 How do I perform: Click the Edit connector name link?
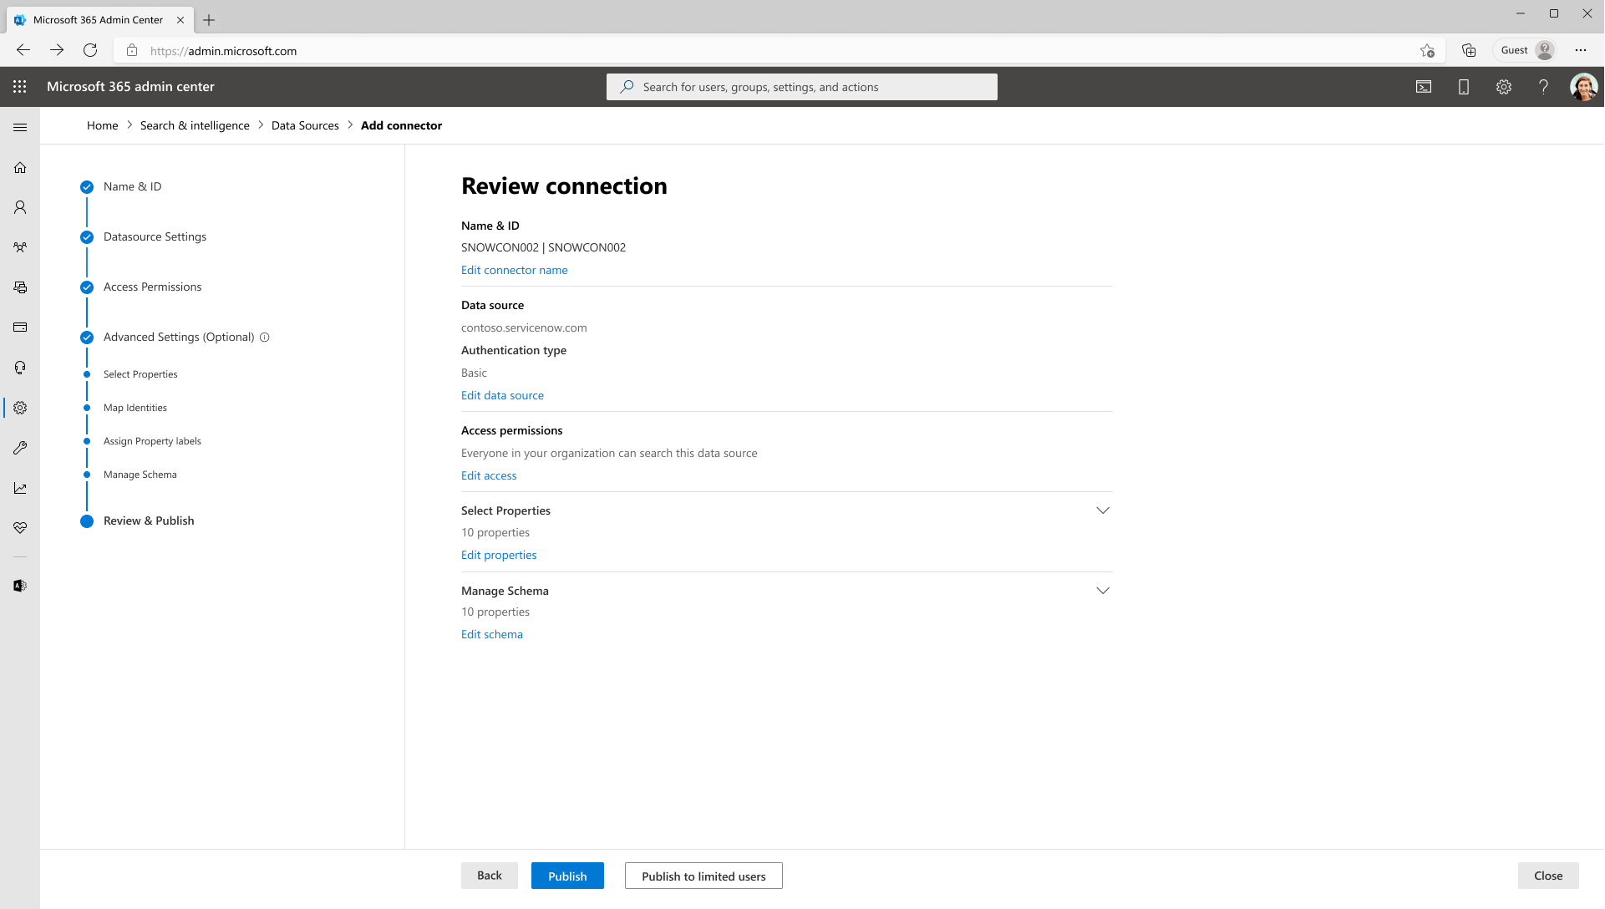click(x=515, y=270)
